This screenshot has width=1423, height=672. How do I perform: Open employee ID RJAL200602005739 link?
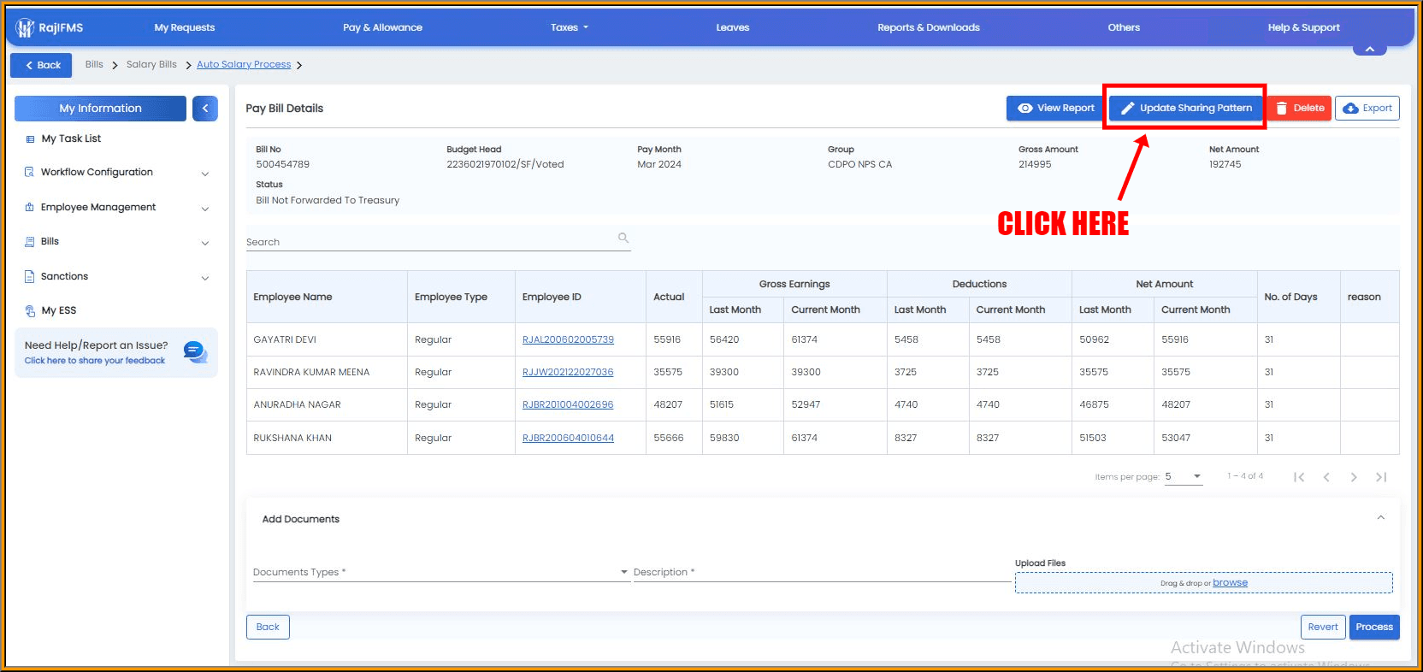coord(568,339)
